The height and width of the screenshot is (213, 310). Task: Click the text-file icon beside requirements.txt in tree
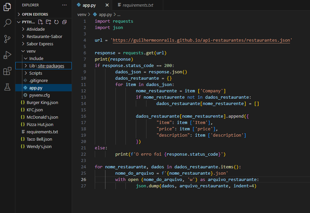click(x=23, y=132)
